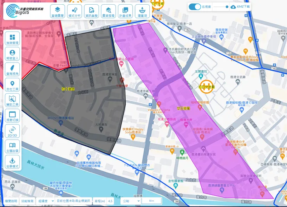Viewport: 287px width, 207px height.
Task: Click the 太將廣告 location pin
Action: coord(101,130)
